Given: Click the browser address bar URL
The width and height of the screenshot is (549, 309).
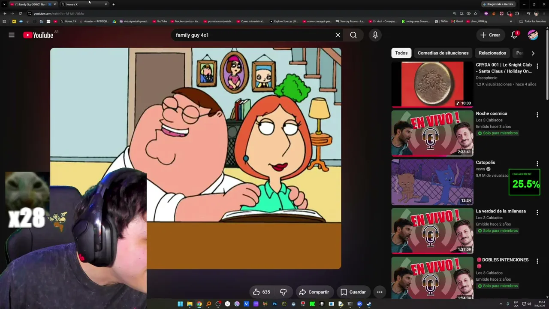Looking at the screenshot, I should click(59, 13).
